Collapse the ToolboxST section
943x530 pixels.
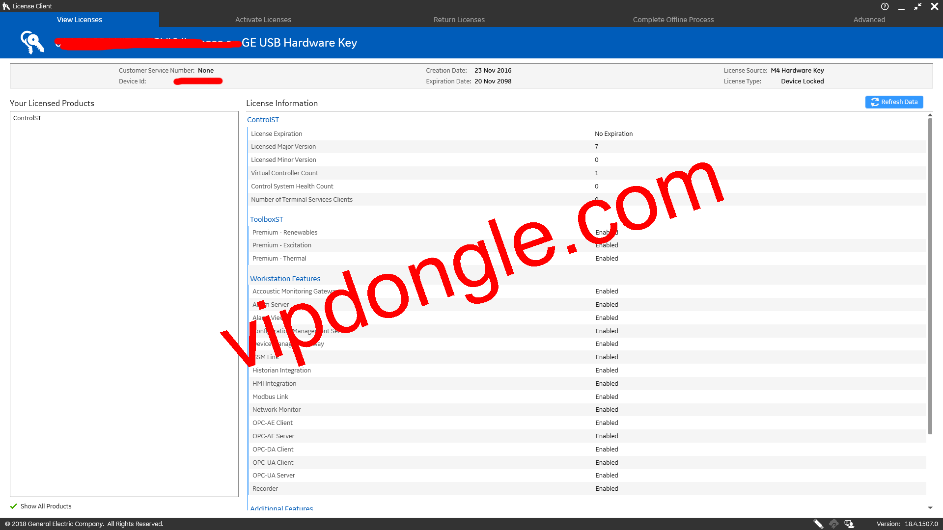coord(267,219)
